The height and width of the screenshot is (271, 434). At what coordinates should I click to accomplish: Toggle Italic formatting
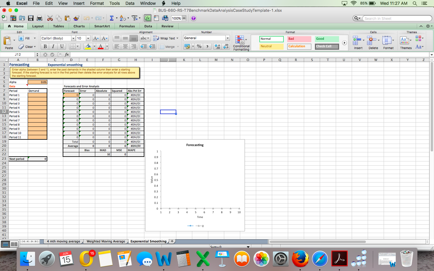(53, 46)
